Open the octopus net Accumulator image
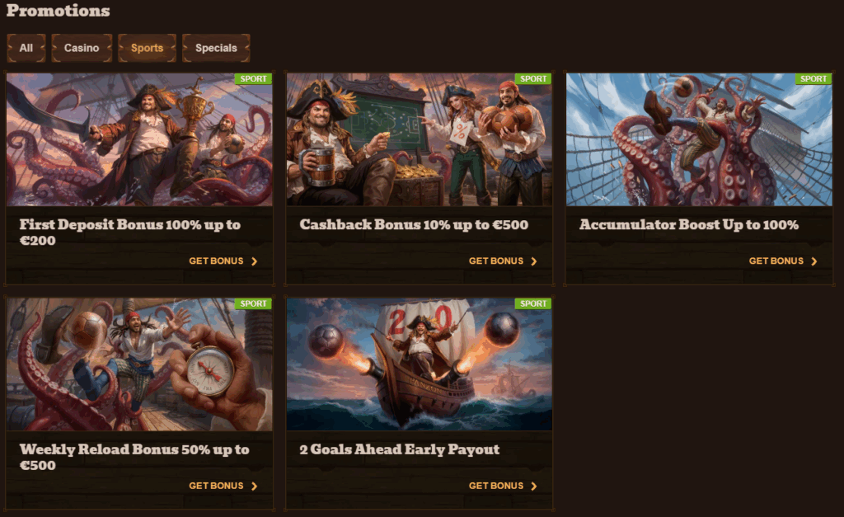Viewport: 844px width, 517px height. 699,139
